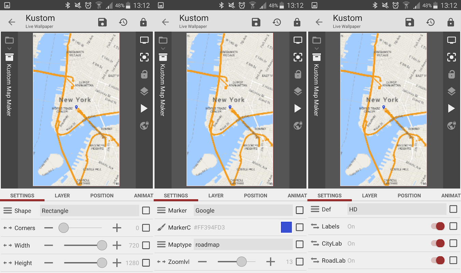
Task: Tap the Kustom Map Maker label on the Shape settings screen
Action: click(9, 90)
